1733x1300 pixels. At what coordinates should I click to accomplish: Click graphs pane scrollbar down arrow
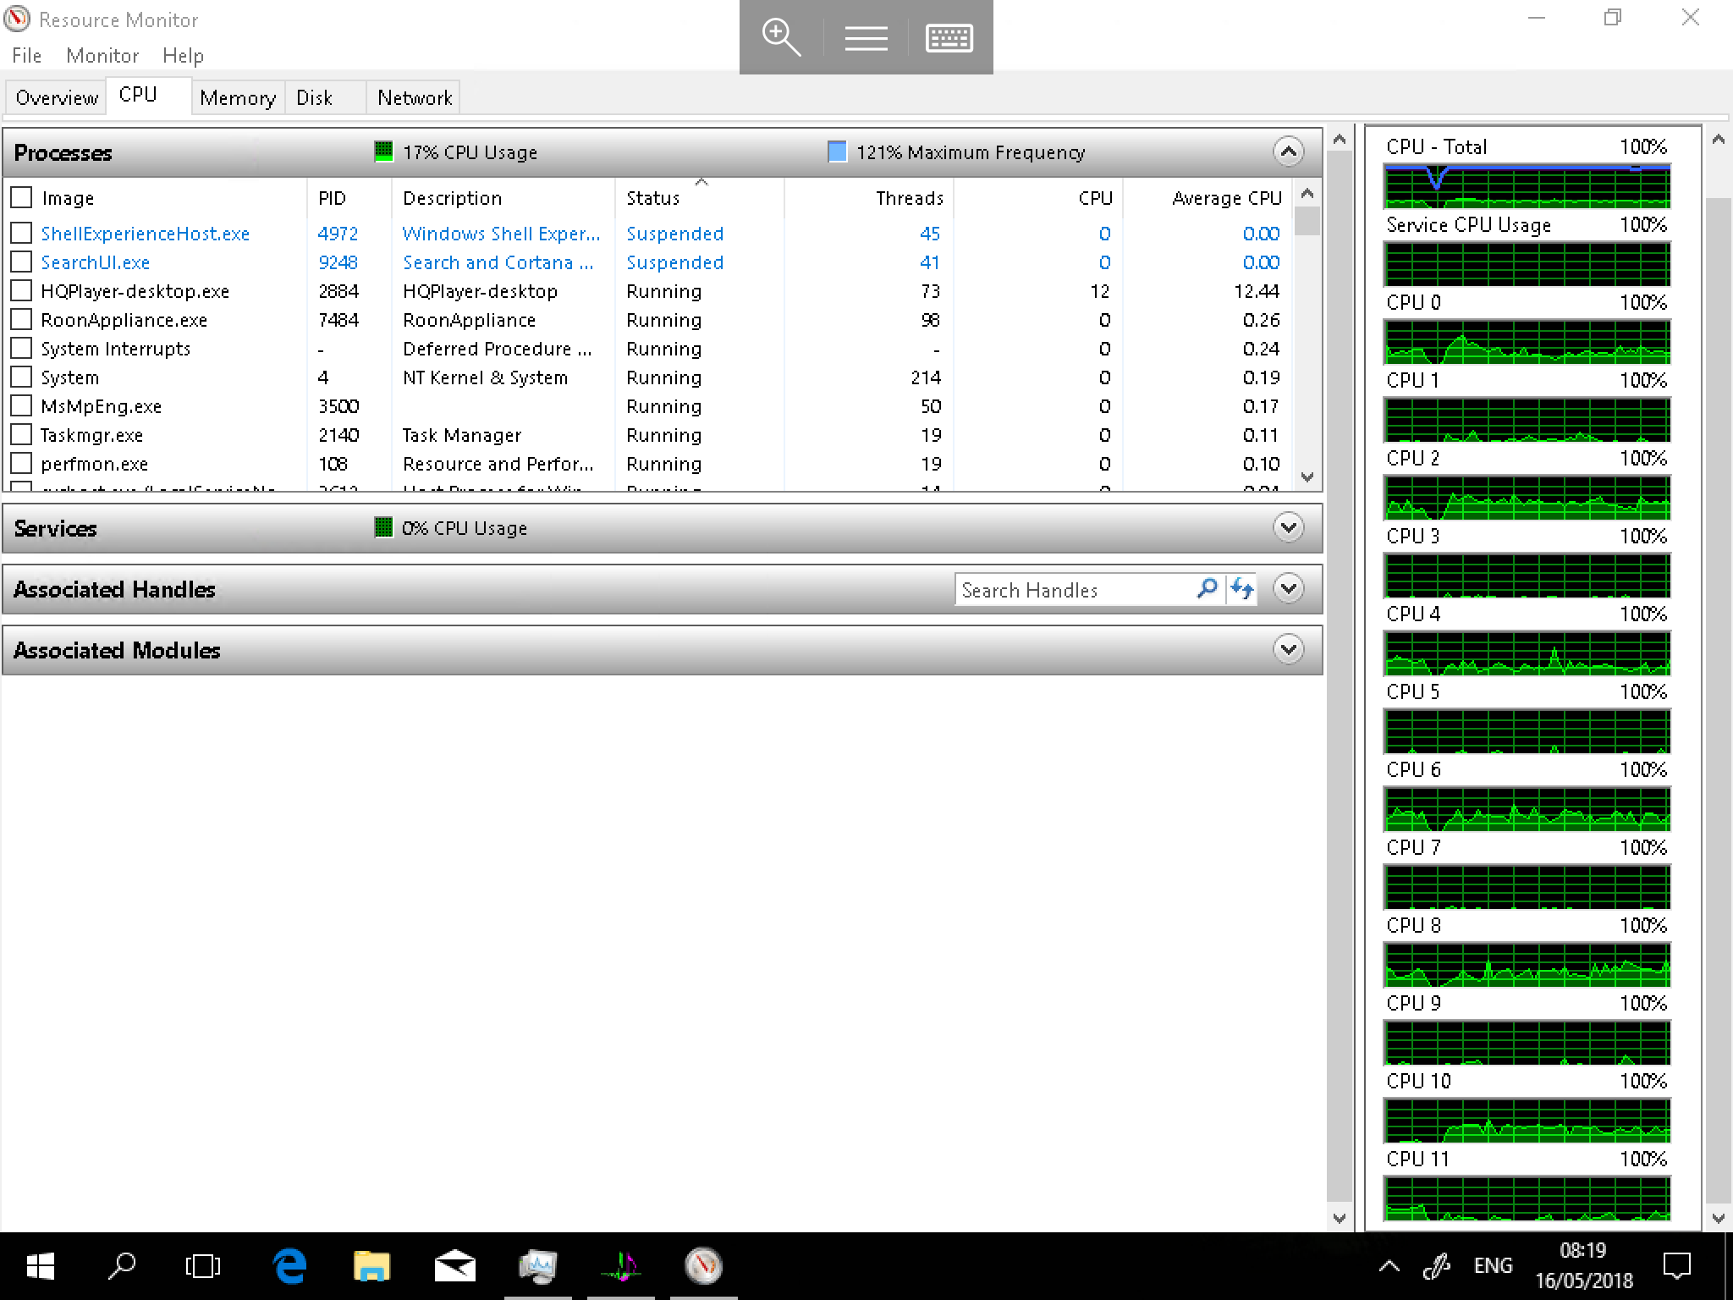click(x=1718, y=1219)
